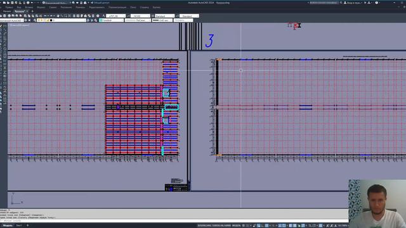Click the Plot icon in the Standard toolbar

point(10,16)
